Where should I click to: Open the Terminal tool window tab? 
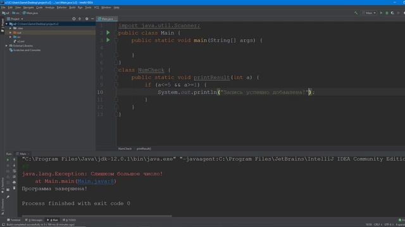point(14,220)
